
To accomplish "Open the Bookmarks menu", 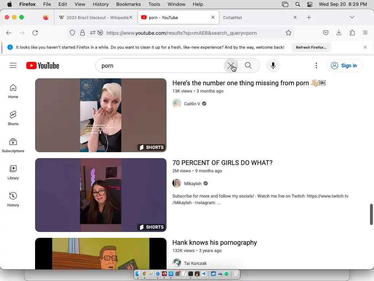I will (129, 4).
